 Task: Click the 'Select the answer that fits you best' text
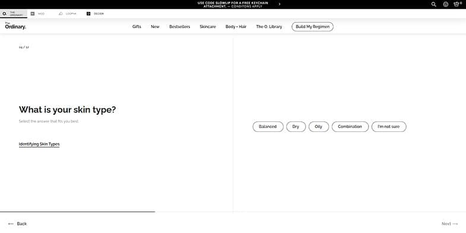[49, 121]
